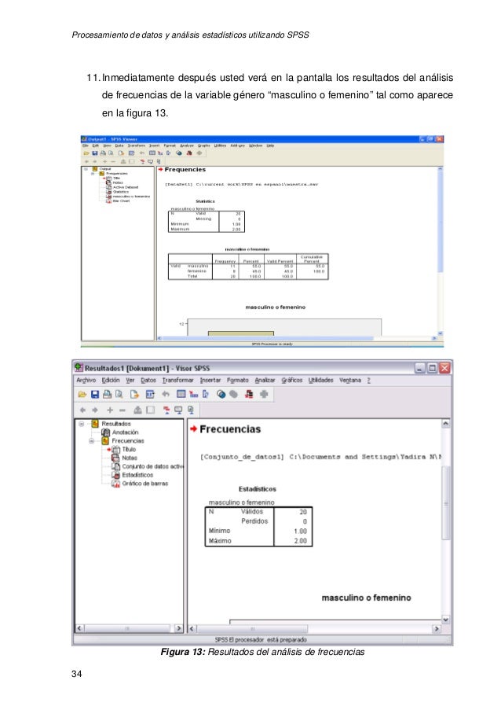501x710 pixels.
Task: Click the Insert Title icon in outline toolbar
Action: coord(178,410)
